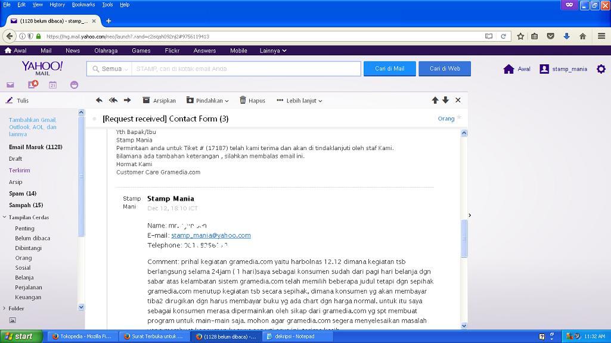The width and height of the screenshot is (611, 343).
Task: Go to next message with down arrow
Action: (x=446, y=101)
